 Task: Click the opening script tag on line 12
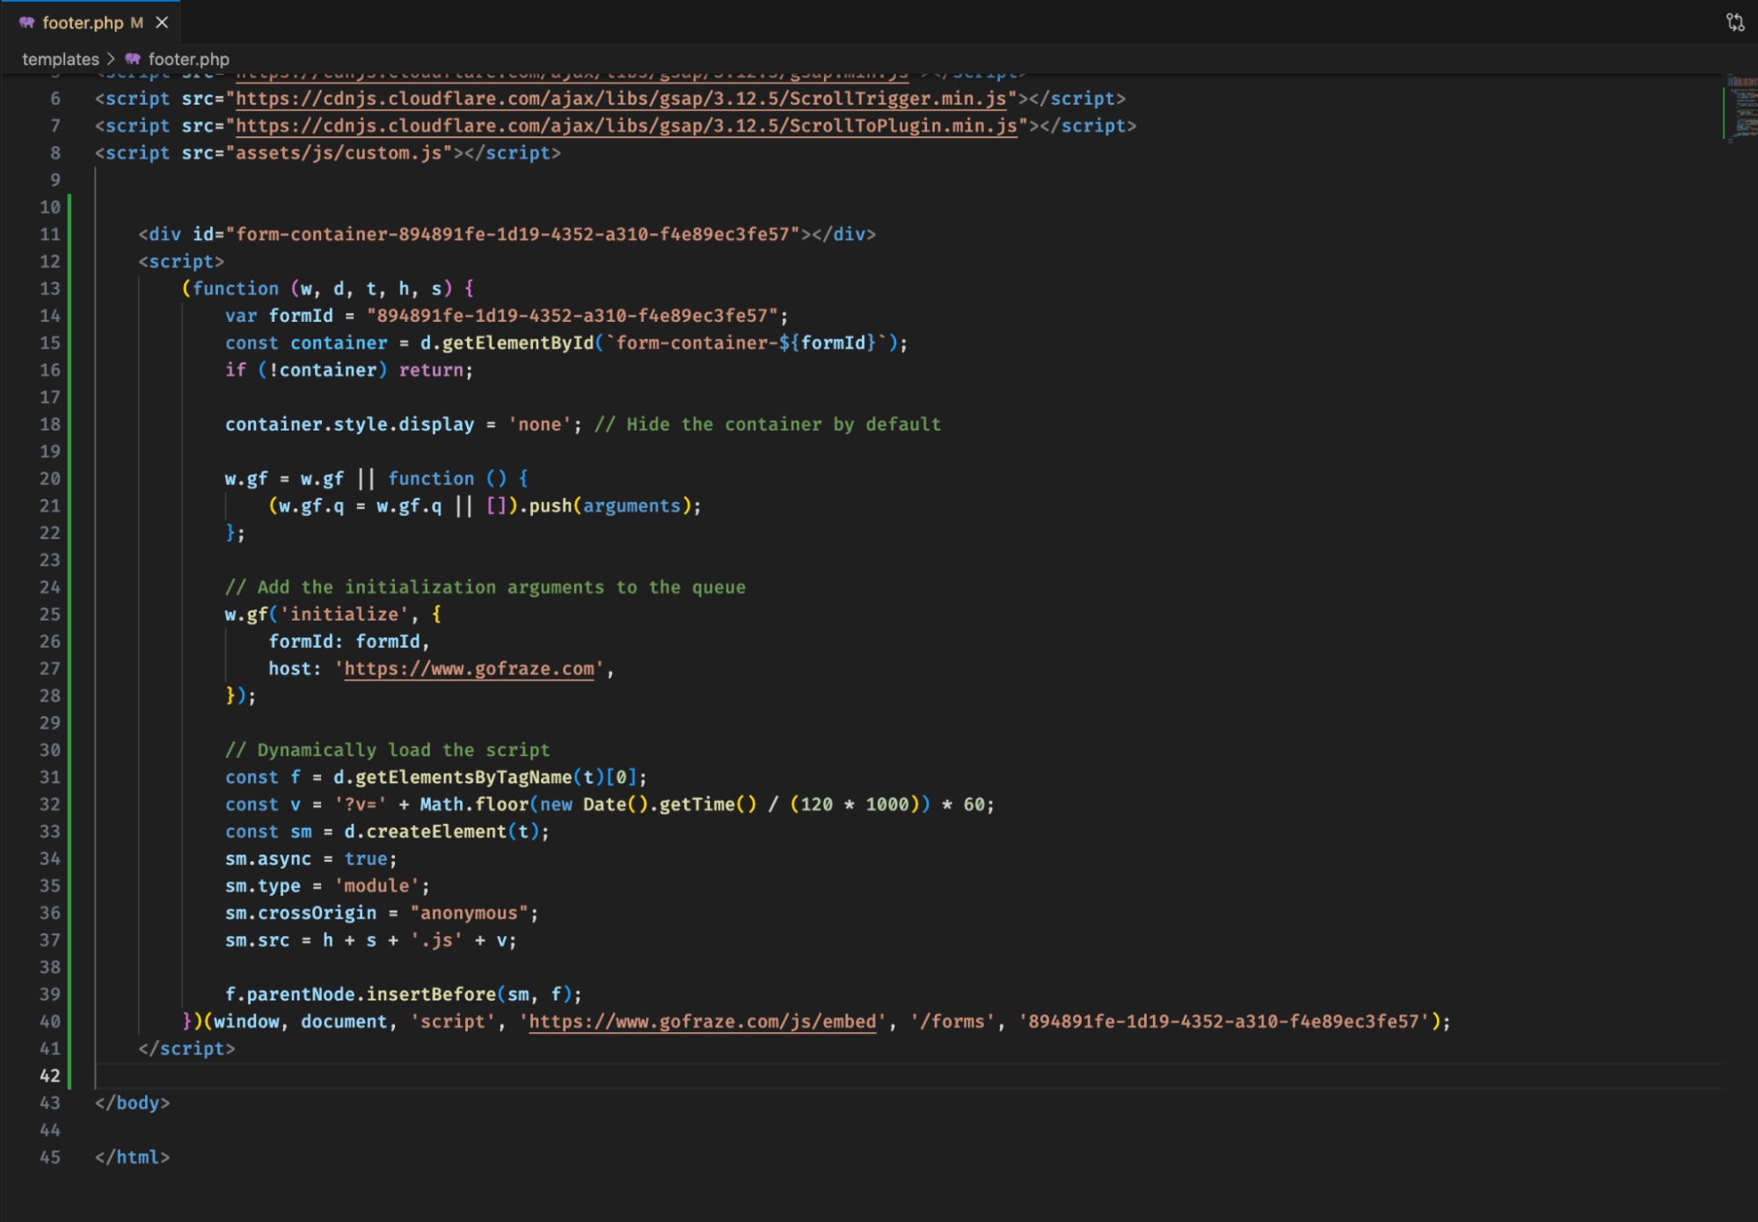point(181,262)
